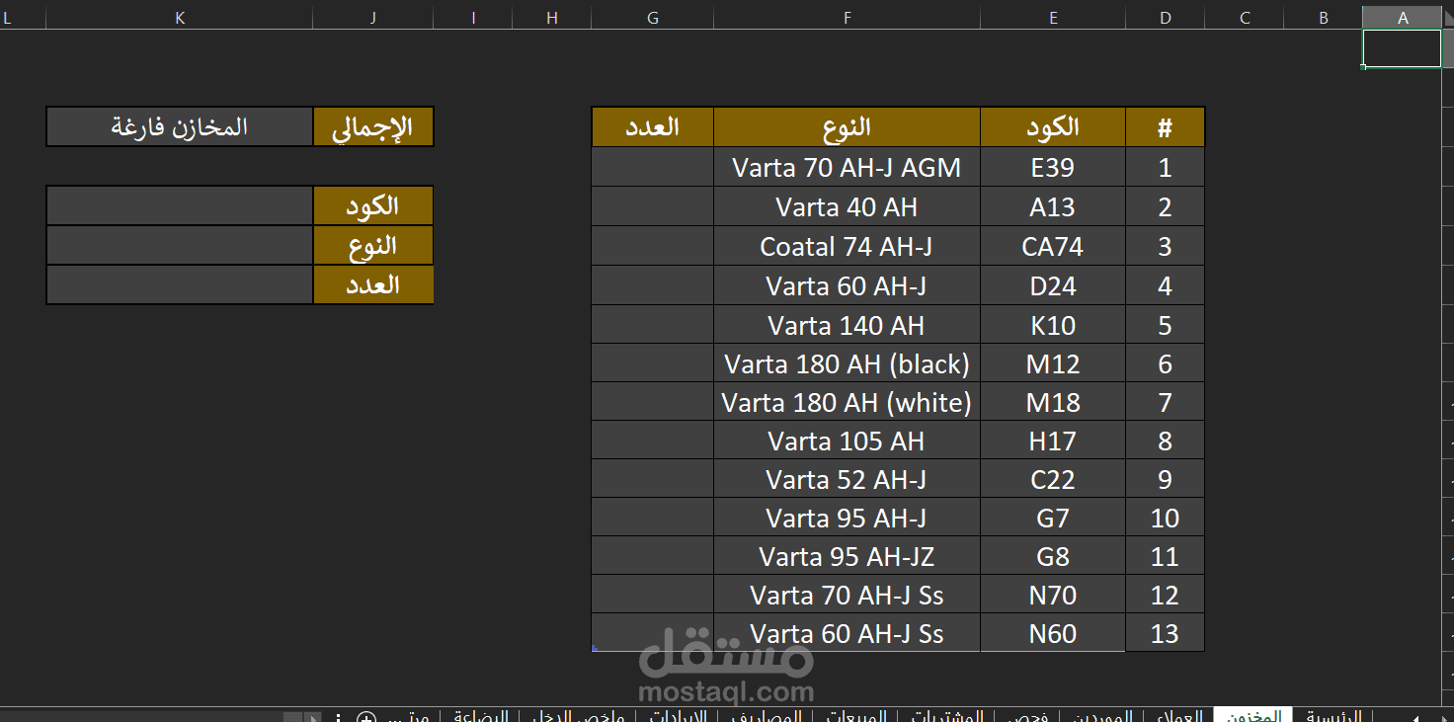Click code cell E39

pos(1053,167)
